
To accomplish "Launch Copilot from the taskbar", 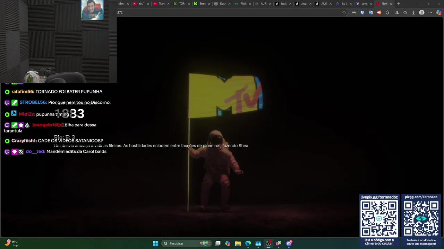I will click(228, 243).
